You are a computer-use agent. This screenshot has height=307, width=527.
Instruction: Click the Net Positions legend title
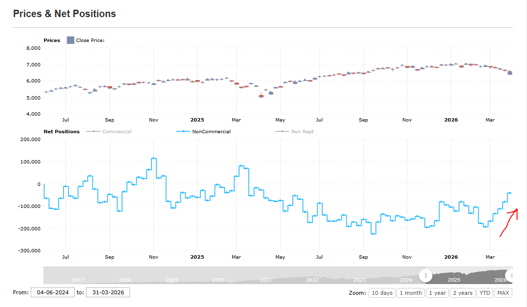click(x=62, y=131)
